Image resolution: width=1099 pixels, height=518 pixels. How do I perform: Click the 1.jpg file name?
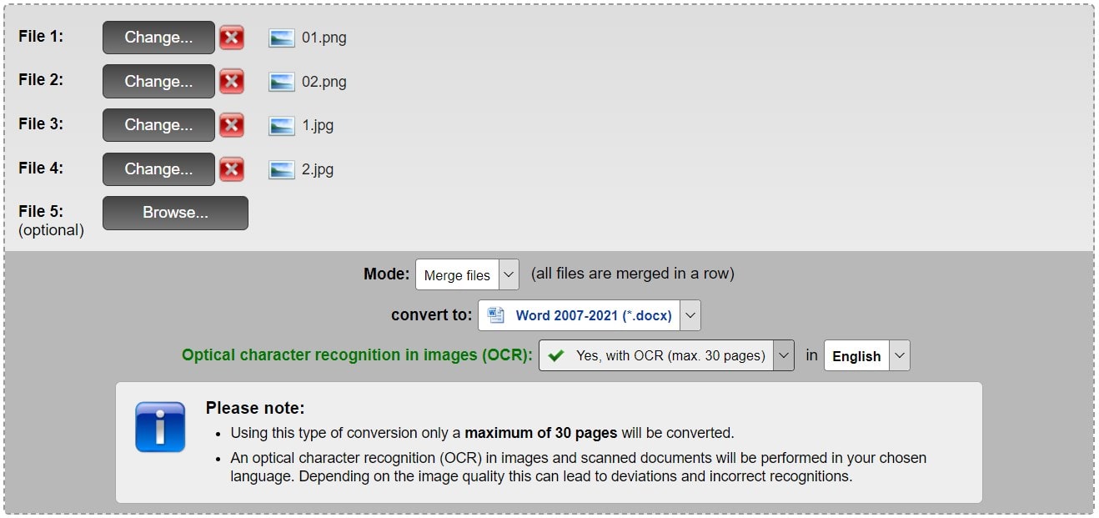[318, 126]
